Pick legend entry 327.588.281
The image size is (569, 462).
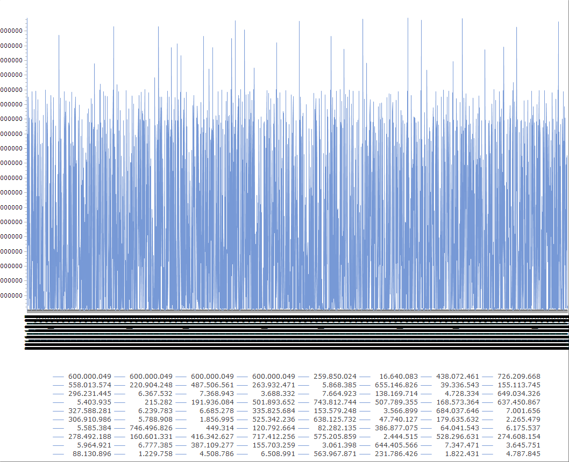point(90,411)
